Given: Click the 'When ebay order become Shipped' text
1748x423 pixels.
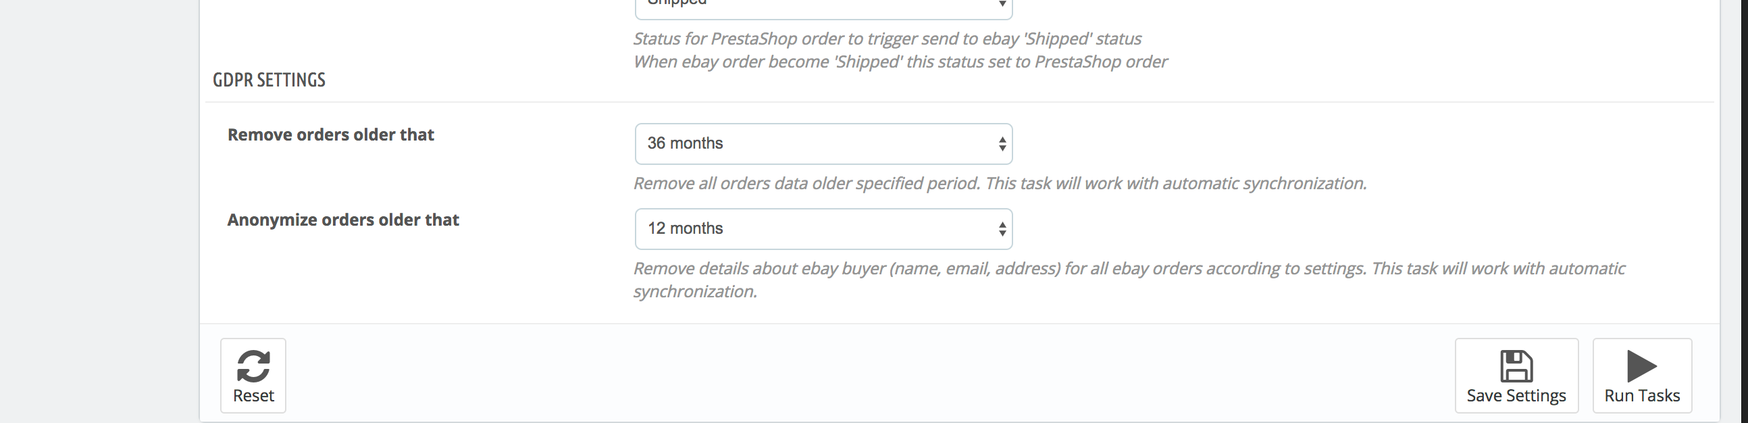Looking at the screenshot, I should [x=900, y=61].
